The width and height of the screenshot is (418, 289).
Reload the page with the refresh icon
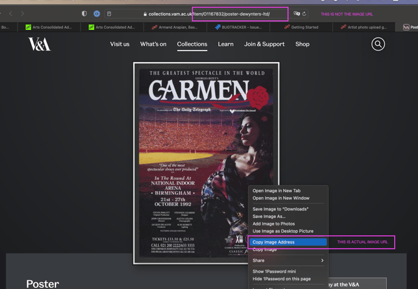tap(304, 14)
